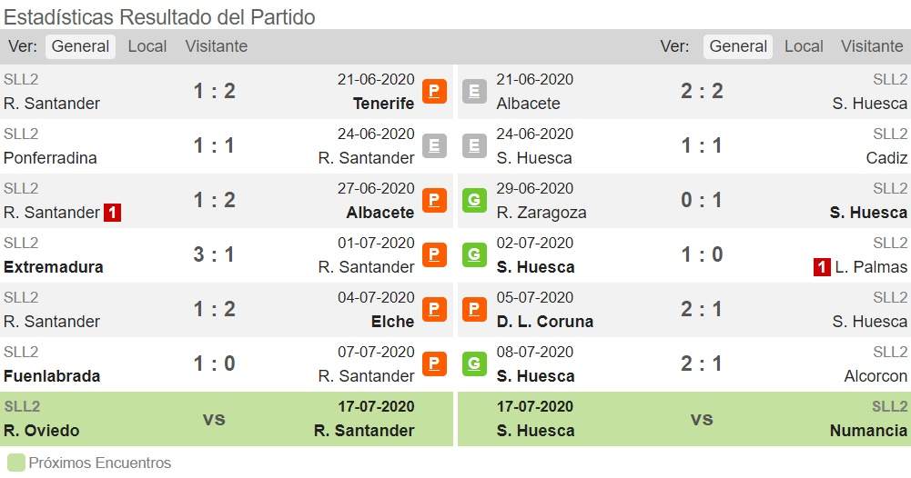Screen dimensions: 911x478
Task: Click orange P icon beside Tenerife result
Action: pos(434,91)
